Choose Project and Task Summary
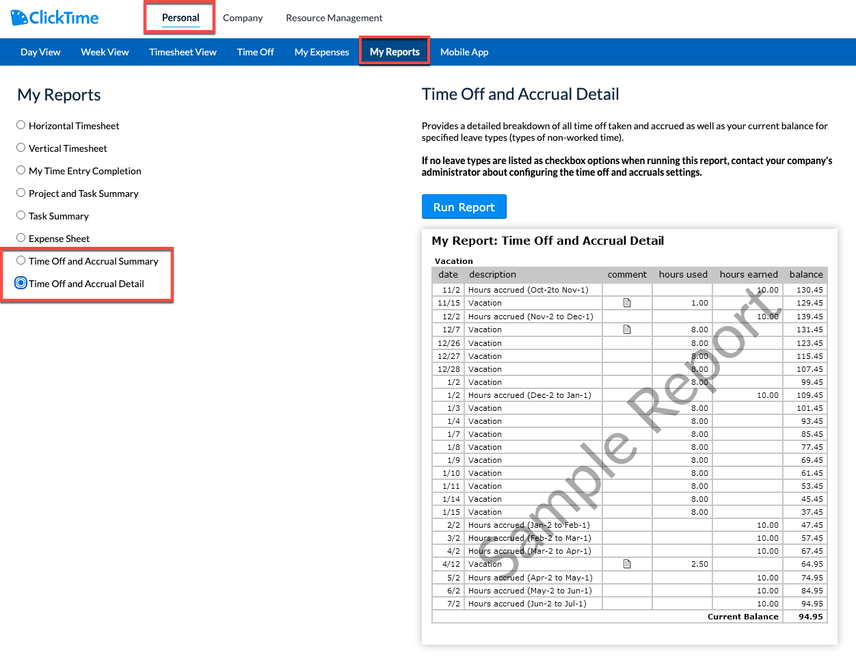 point(21,193)
